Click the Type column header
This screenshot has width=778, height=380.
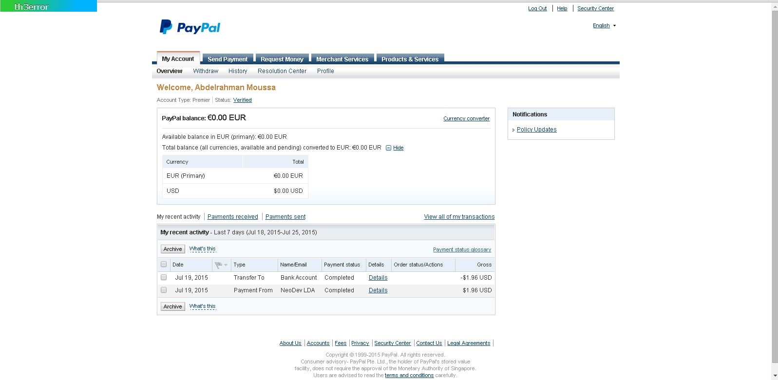(239, 265)
